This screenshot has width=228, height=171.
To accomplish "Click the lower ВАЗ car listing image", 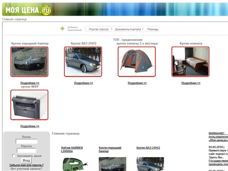I will point(150,164).
